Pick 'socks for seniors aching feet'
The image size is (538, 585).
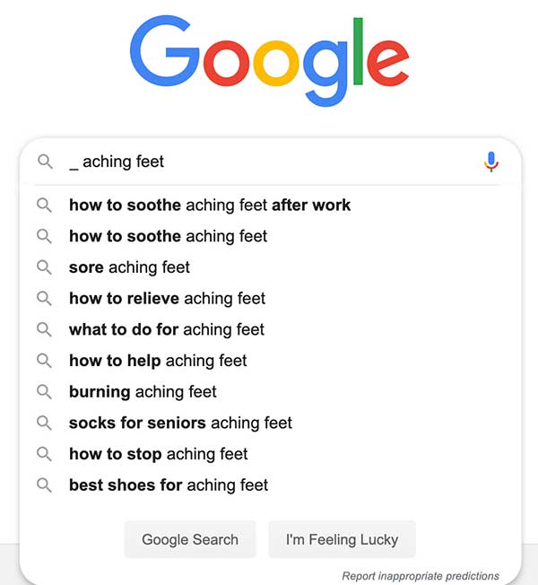pyautogui.click(x=270, y=423)
